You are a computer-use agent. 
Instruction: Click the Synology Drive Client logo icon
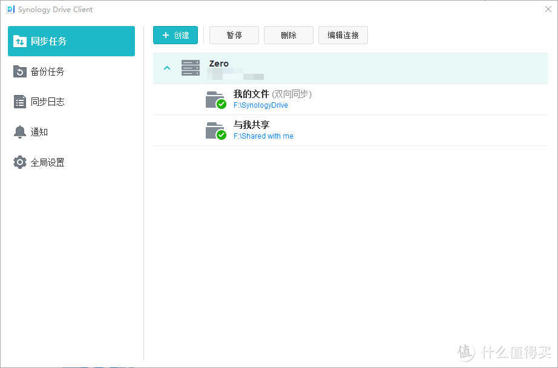coord(10,10)
